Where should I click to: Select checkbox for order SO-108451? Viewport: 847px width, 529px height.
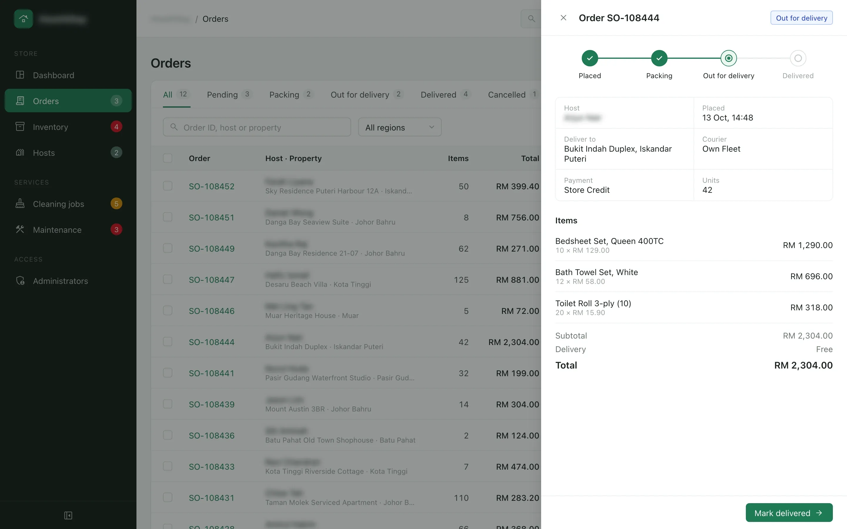pos(168,217)
